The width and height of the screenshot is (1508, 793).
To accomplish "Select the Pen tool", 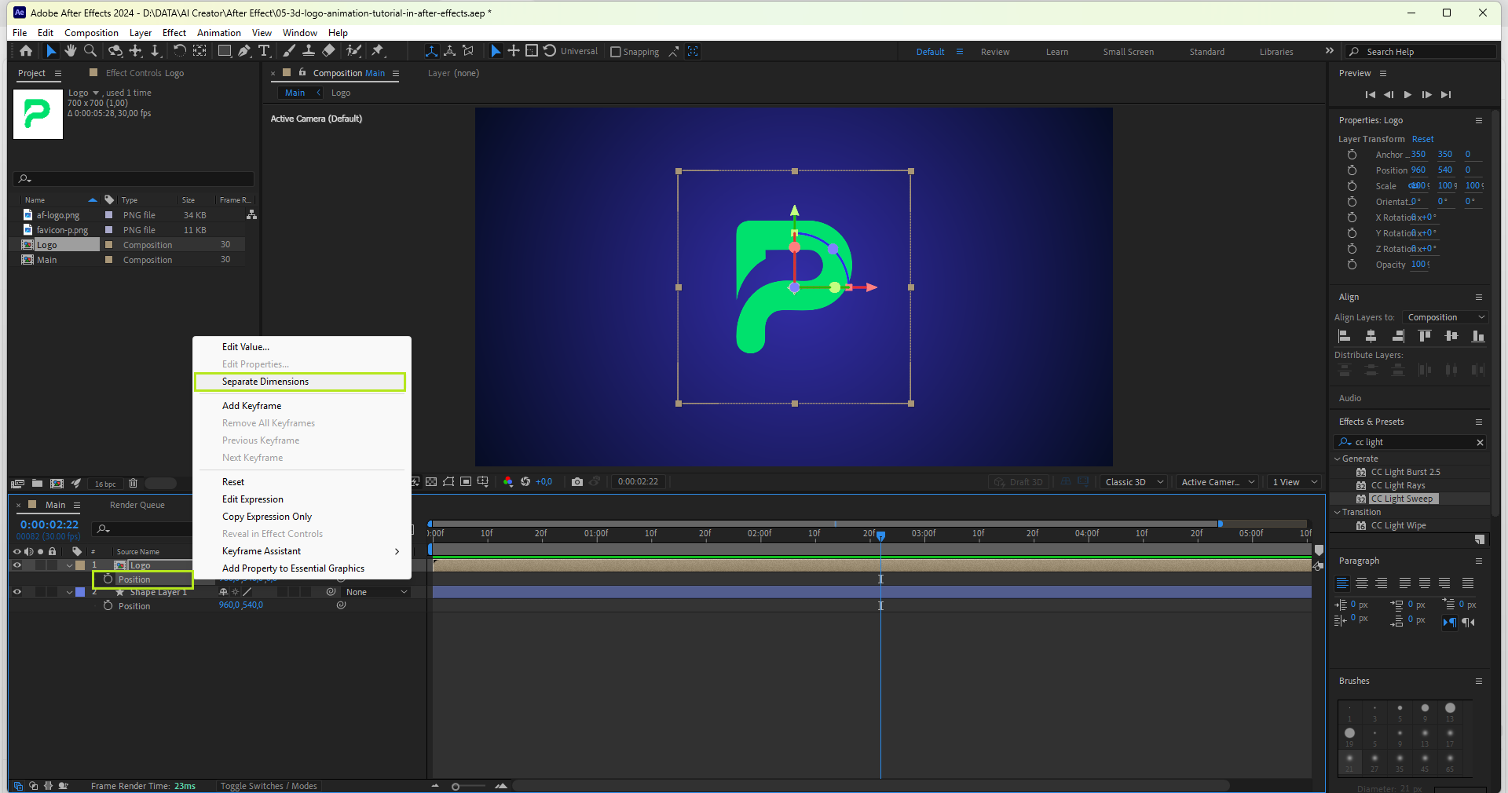I will click(244, 51).
